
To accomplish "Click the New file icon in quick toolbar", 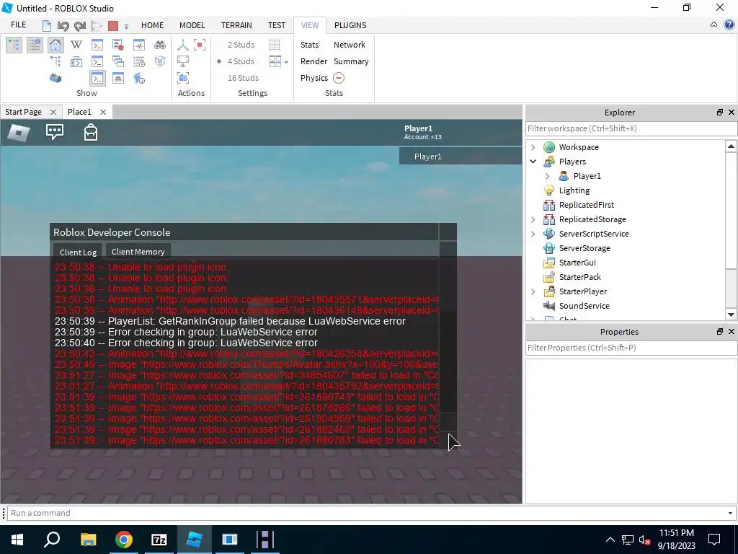I will pyautogui.click(x=47, y=25).
